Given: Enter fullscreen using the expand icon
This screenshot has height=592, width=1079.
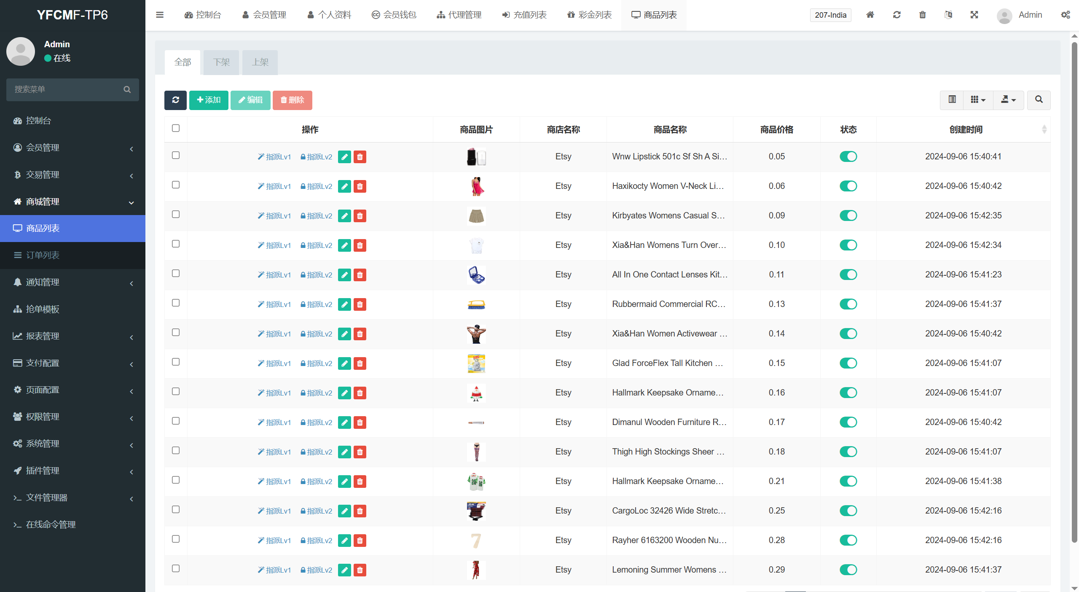Looking at the screenshot, I should tap(974, 15).
